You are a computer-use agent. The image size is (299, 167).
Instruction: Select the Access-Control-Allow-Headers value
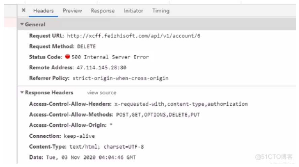click(180, 104)
